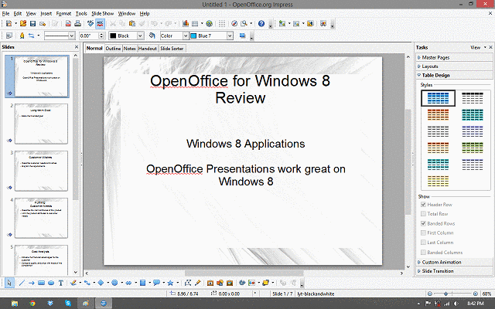Enable the Banded Columns checkbox

[x=423, y=253]
